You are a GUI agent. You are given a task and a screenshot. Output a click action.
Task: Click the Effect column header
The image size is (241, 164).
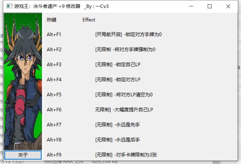tap(89, 20)
